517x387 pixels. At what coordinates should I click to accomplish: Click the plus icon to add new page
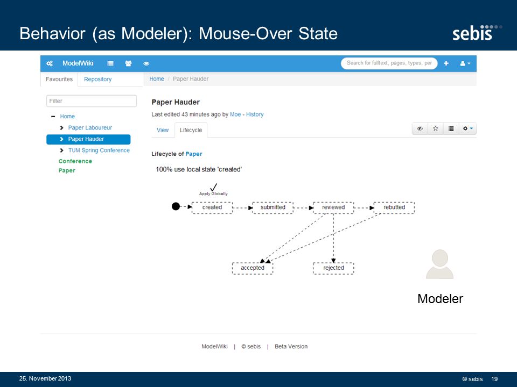pos(446,63)
